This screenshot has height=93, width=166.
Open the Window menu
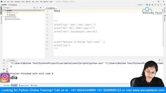click(x=46, y=2)
